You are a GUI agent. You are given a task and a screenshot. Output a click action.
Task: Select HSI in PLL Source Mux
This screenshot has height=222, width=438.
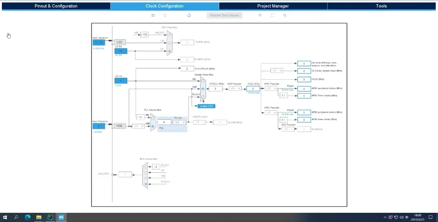153,118
